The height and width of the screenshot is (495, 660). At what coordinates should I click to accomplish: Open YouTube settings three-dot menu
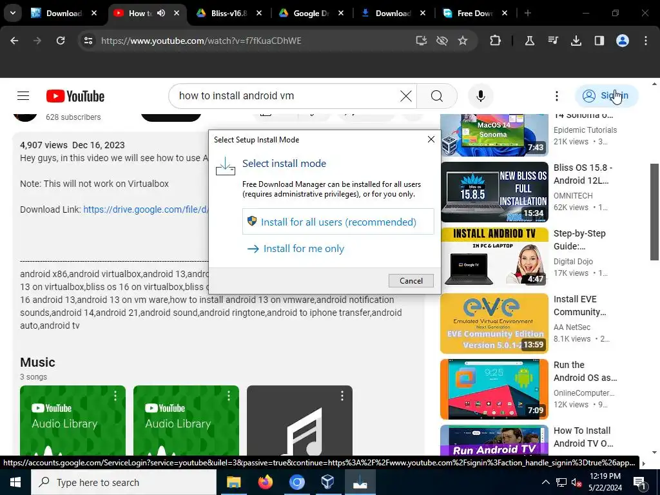coord(556,96)
